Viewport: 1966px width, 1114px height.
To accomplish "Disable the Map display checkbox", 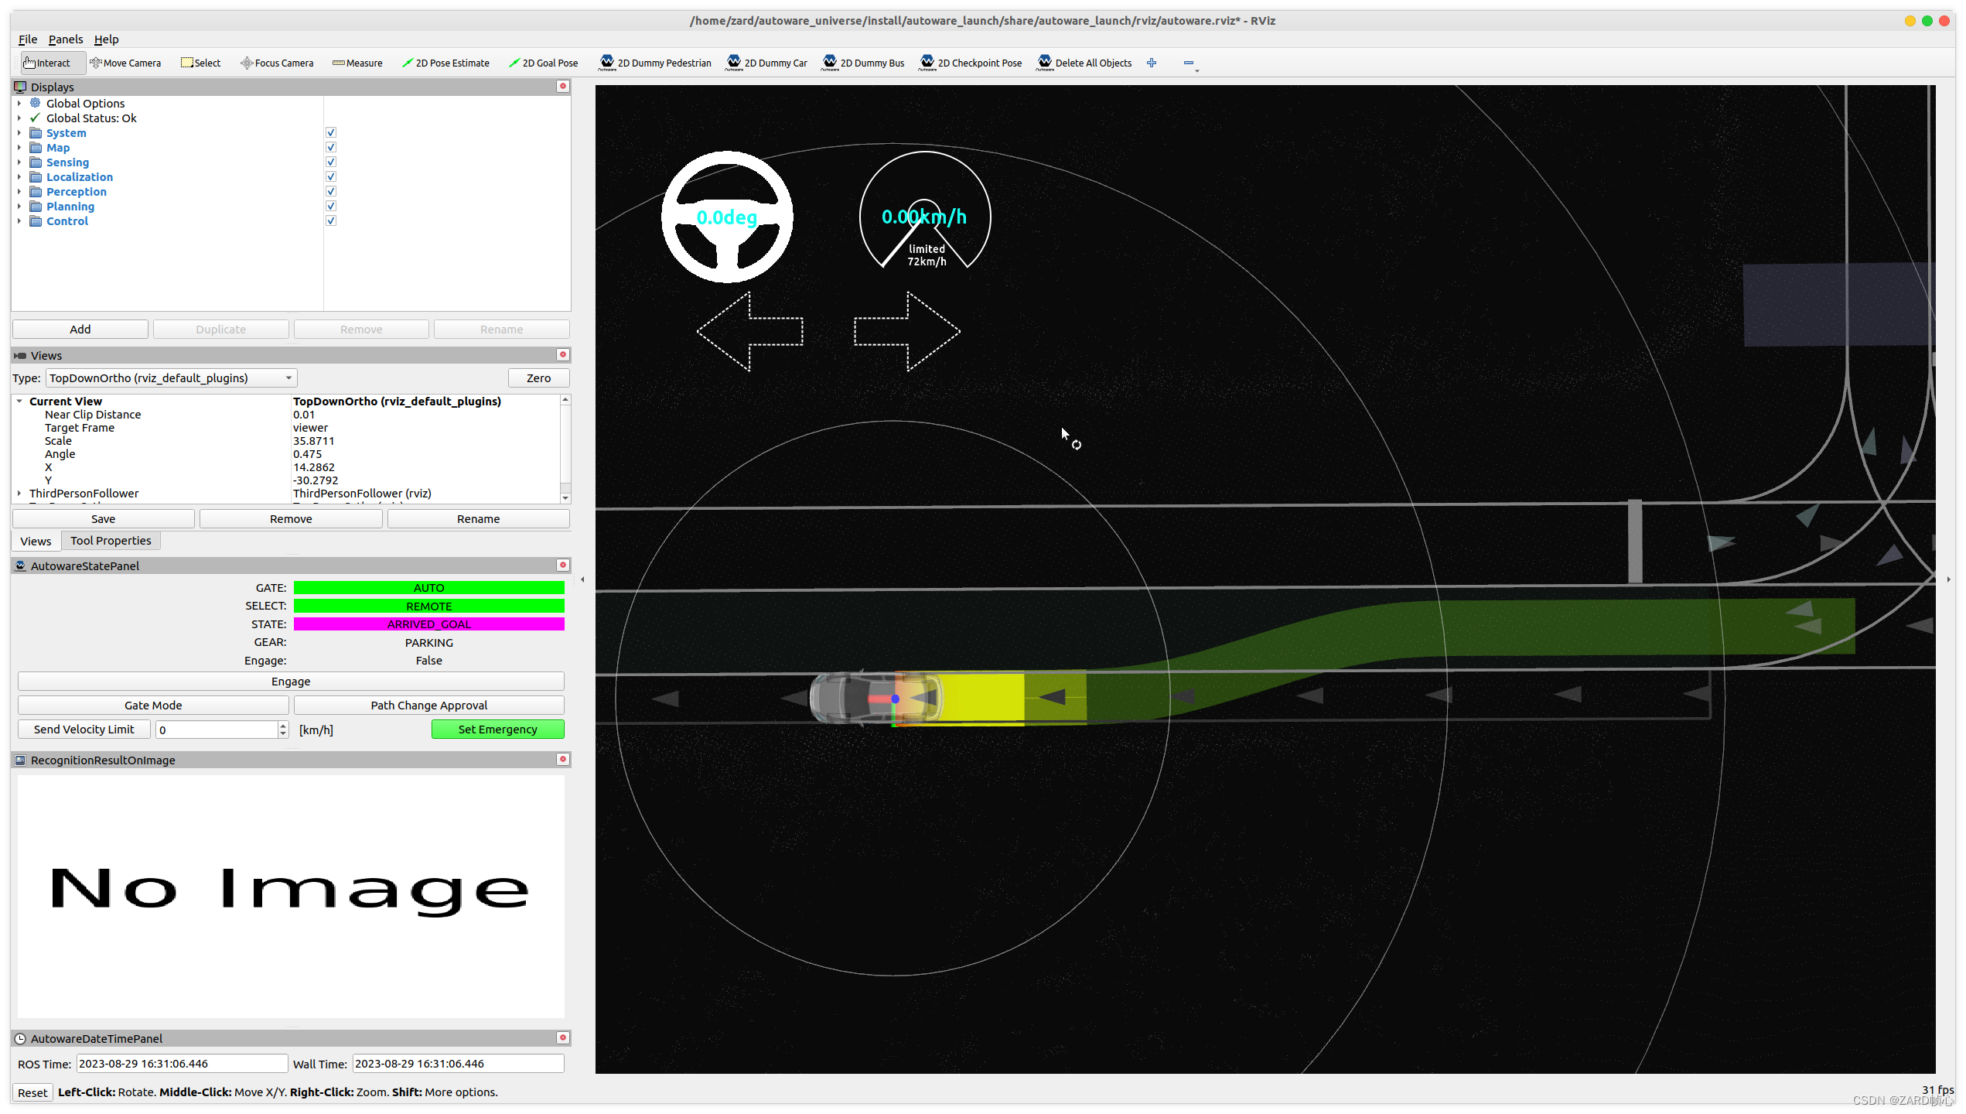I will click(x=330, y=147).
